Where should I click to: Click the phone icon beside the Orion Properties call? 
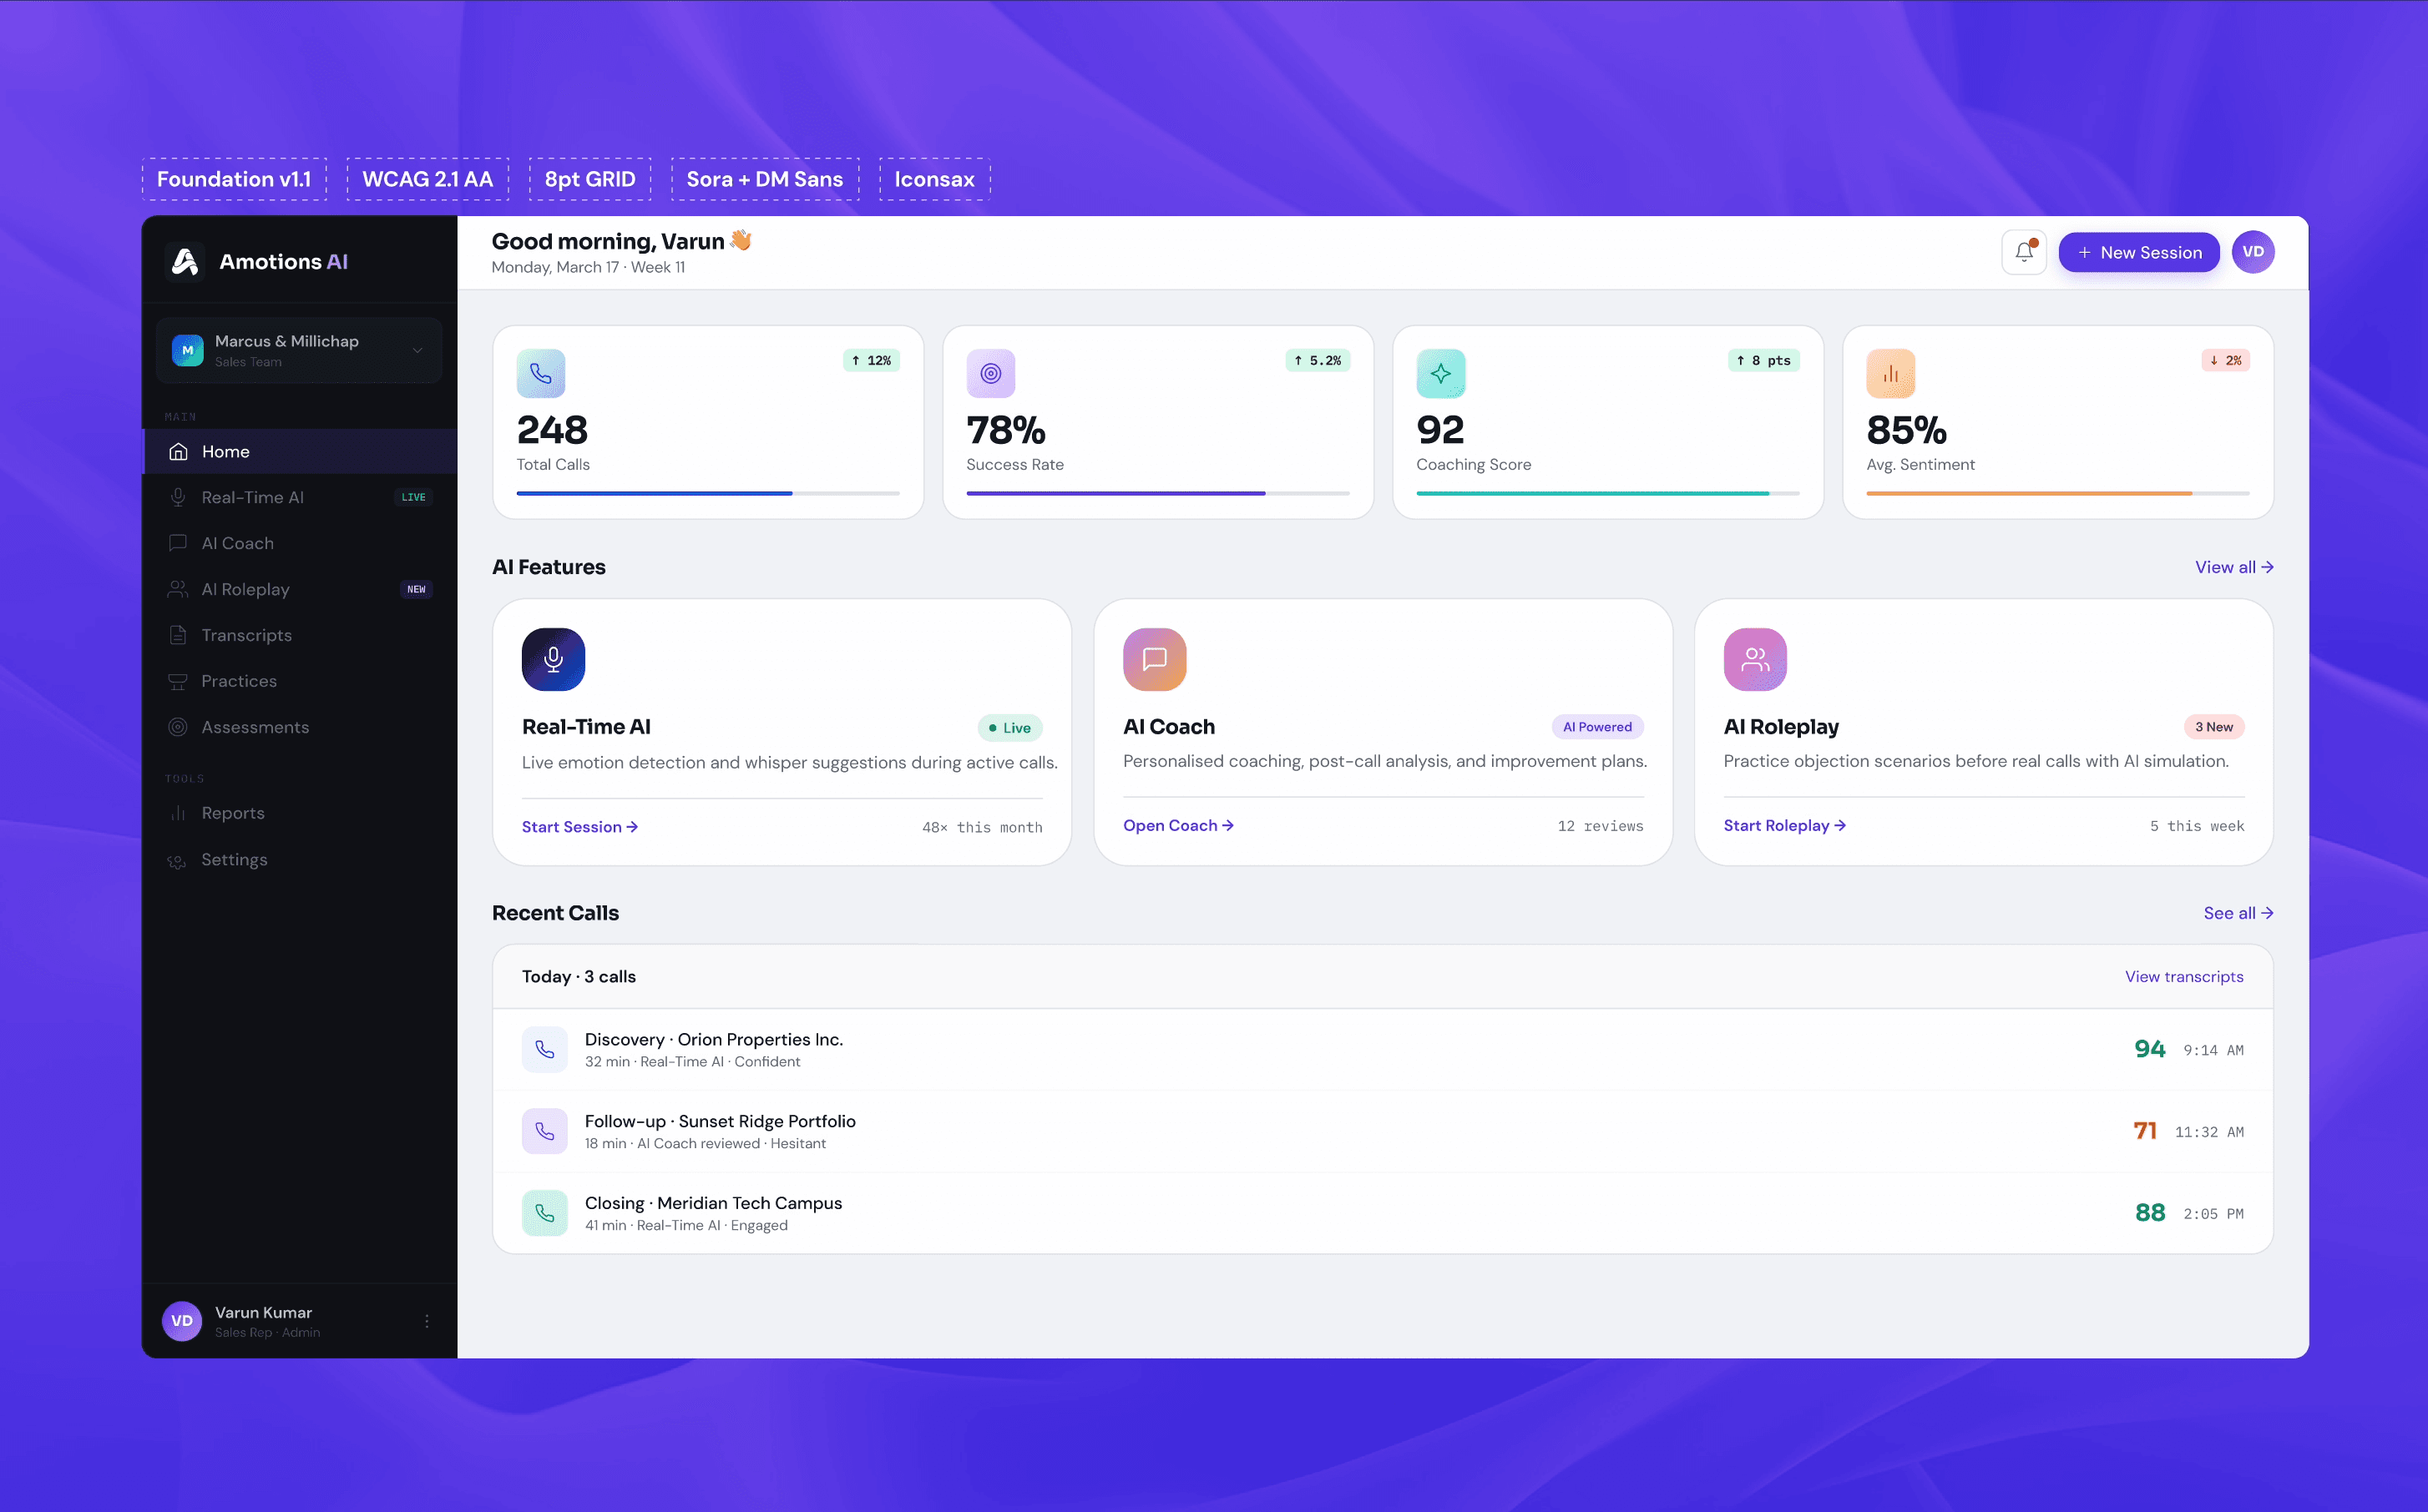pyautogui.click(x=544, y=1049)
